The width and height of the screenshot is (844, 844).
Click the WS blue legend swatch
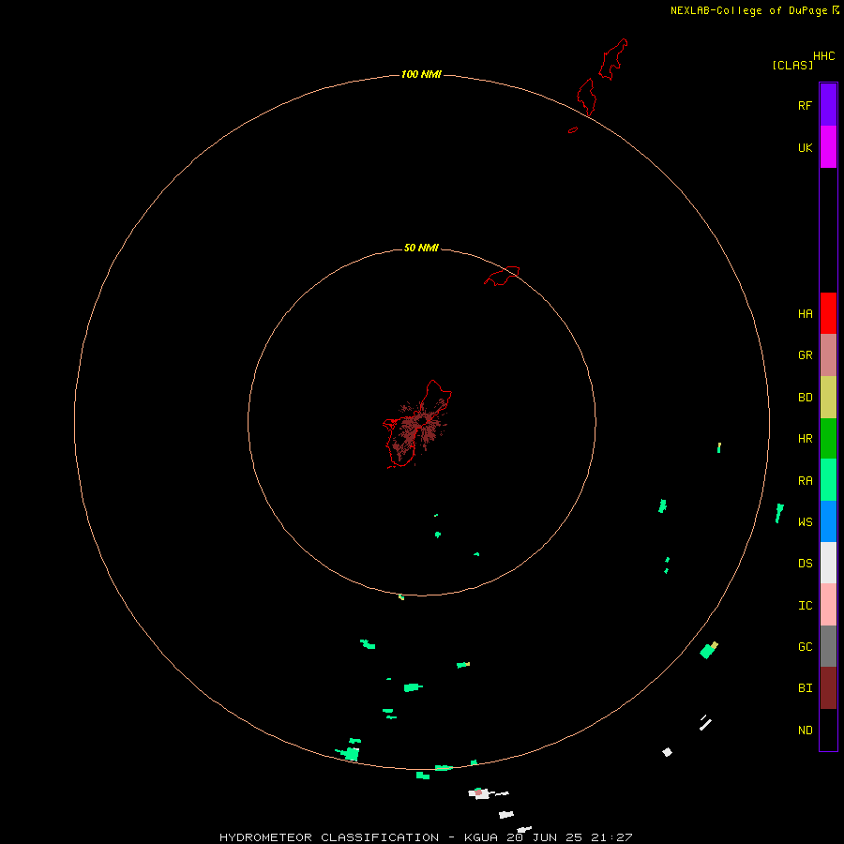828,521
